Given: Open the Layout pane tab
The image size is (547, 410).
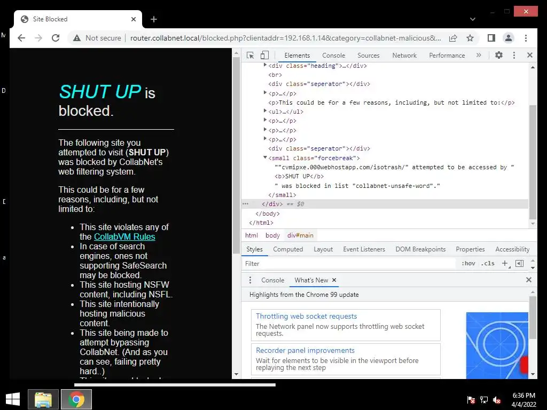Looking at the screenshot, I should click(323, 249).
